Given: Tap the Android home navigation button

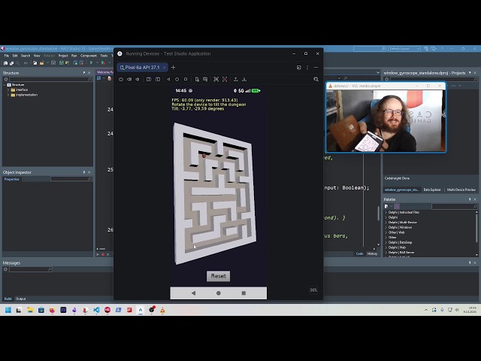Looking at the screenshot, I should point(219,293).
